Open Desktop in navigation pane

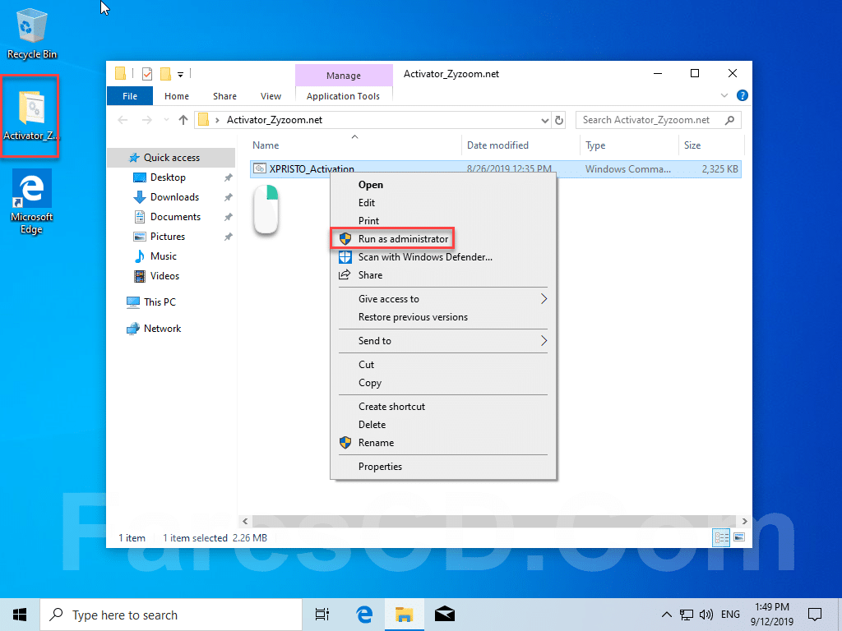pos(168,177)
